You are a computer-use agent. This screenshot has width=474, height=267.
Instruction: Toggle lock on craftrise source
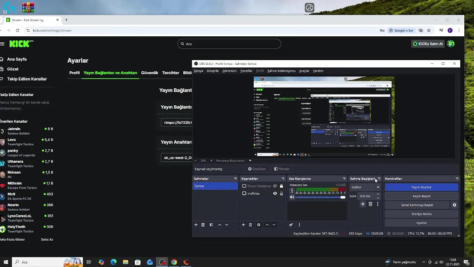pos(281,194)
